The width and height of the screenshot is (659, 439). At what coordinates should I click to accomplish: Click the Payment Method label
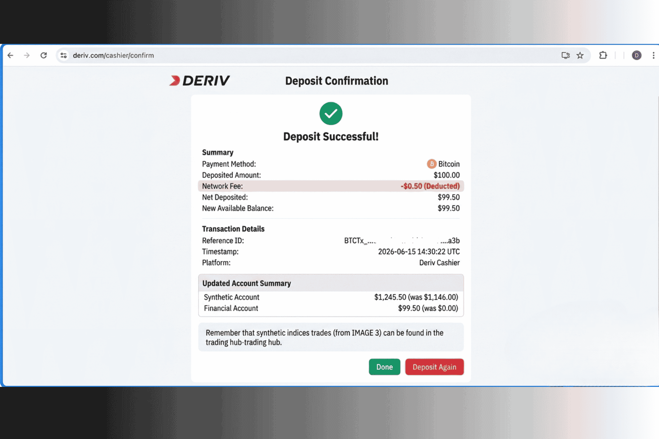(229, 164)
